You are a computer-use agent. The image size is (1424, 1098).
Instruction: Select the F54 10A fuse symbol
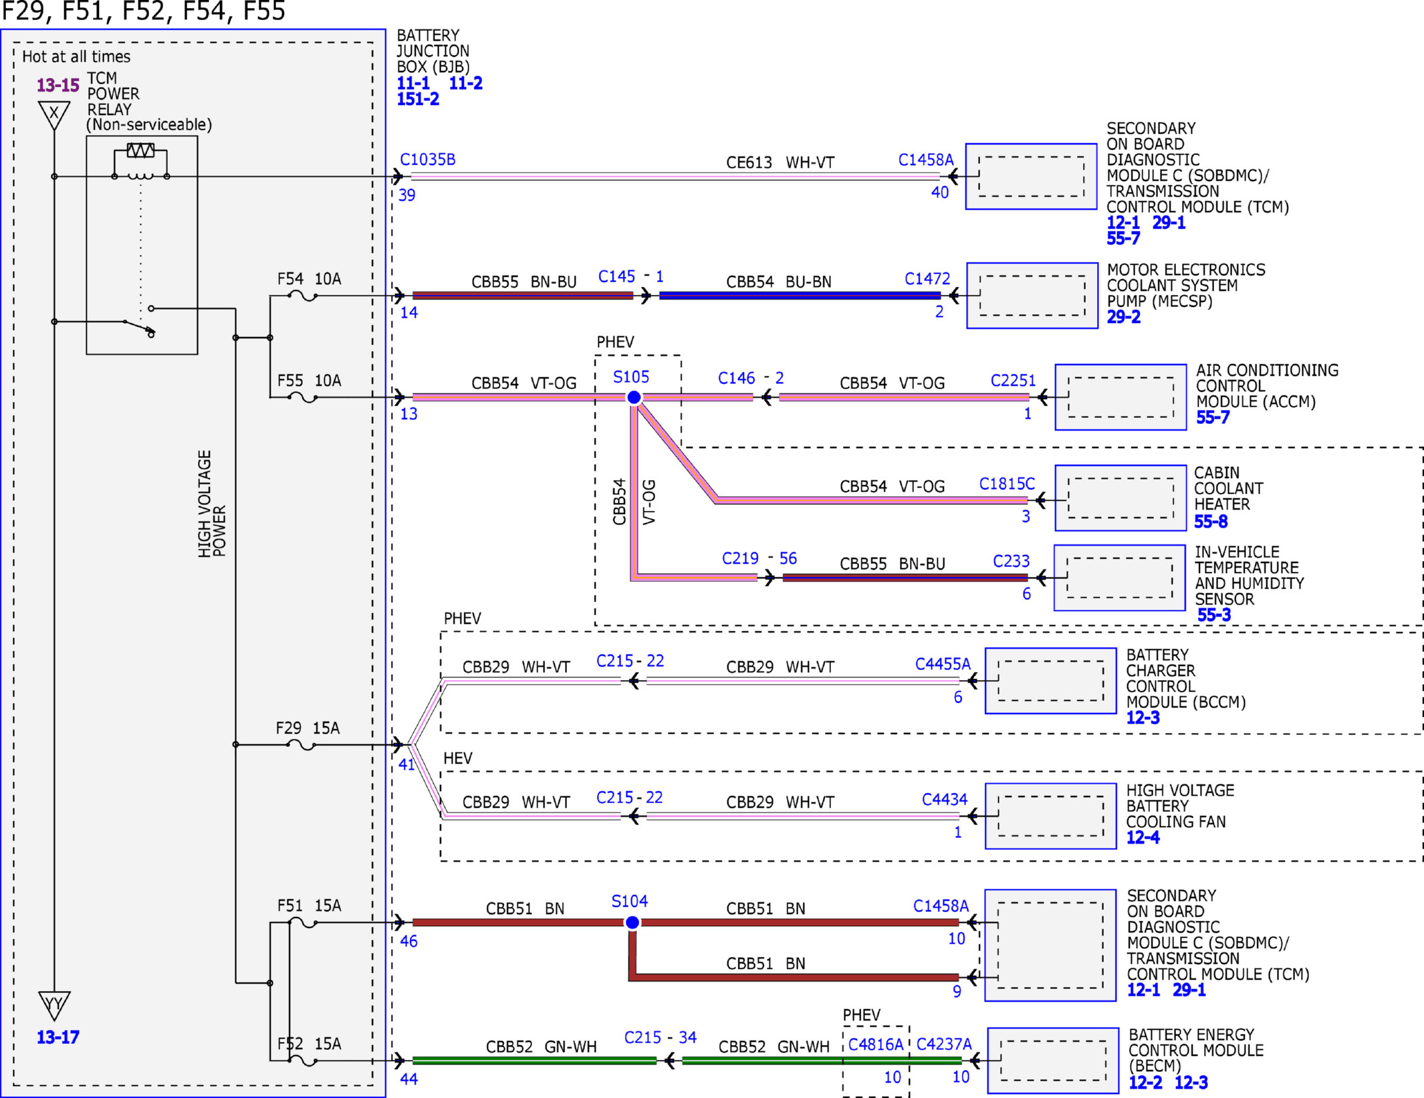tap(302, 295)
